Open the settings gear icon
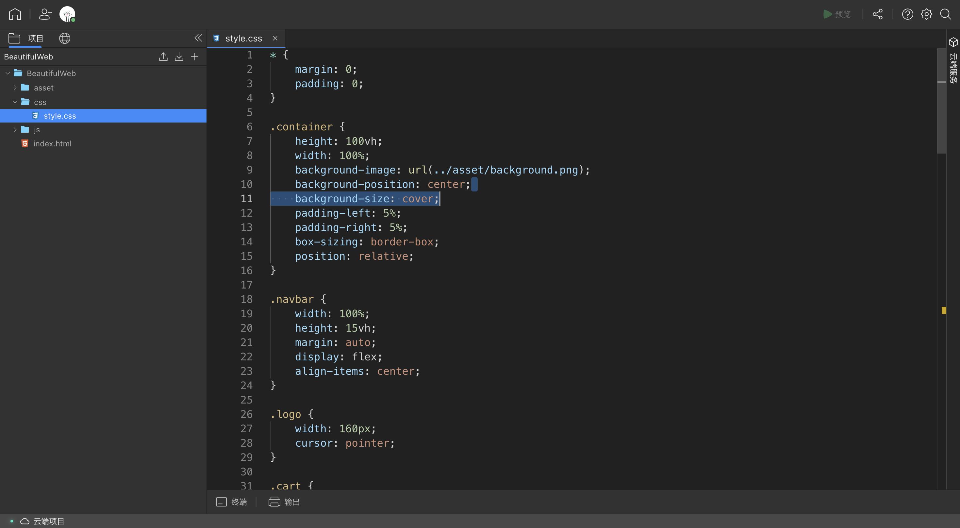 pos(926,14)
